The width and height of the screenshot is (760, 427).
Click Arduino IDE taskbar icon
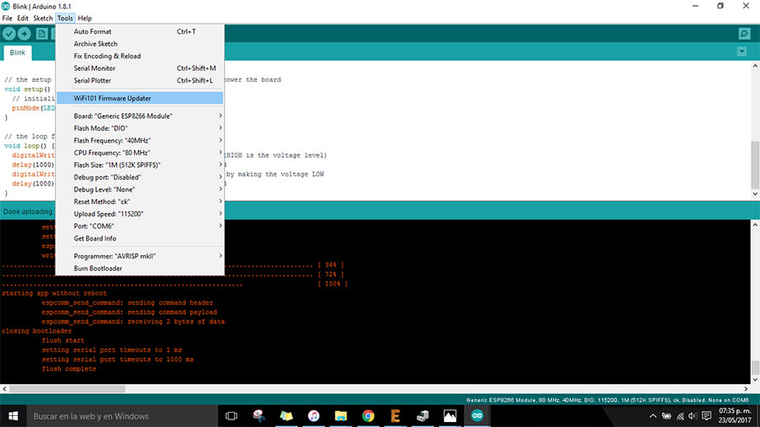(477, 416)
